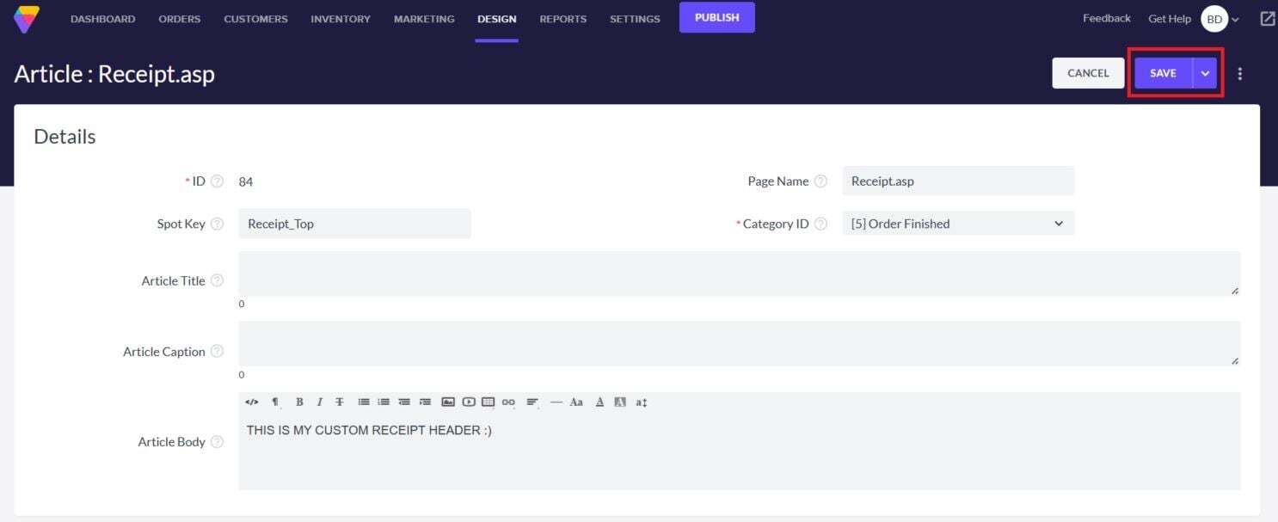
Task: Insert a table via editor toolbar
Action: [x=488, y=402]
